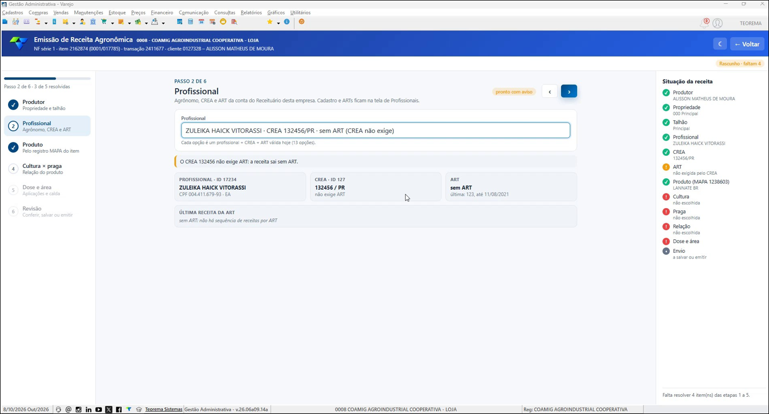Go to previous step with left arrow button
This screenshot has height=414, width=769.
click(549, 91)
